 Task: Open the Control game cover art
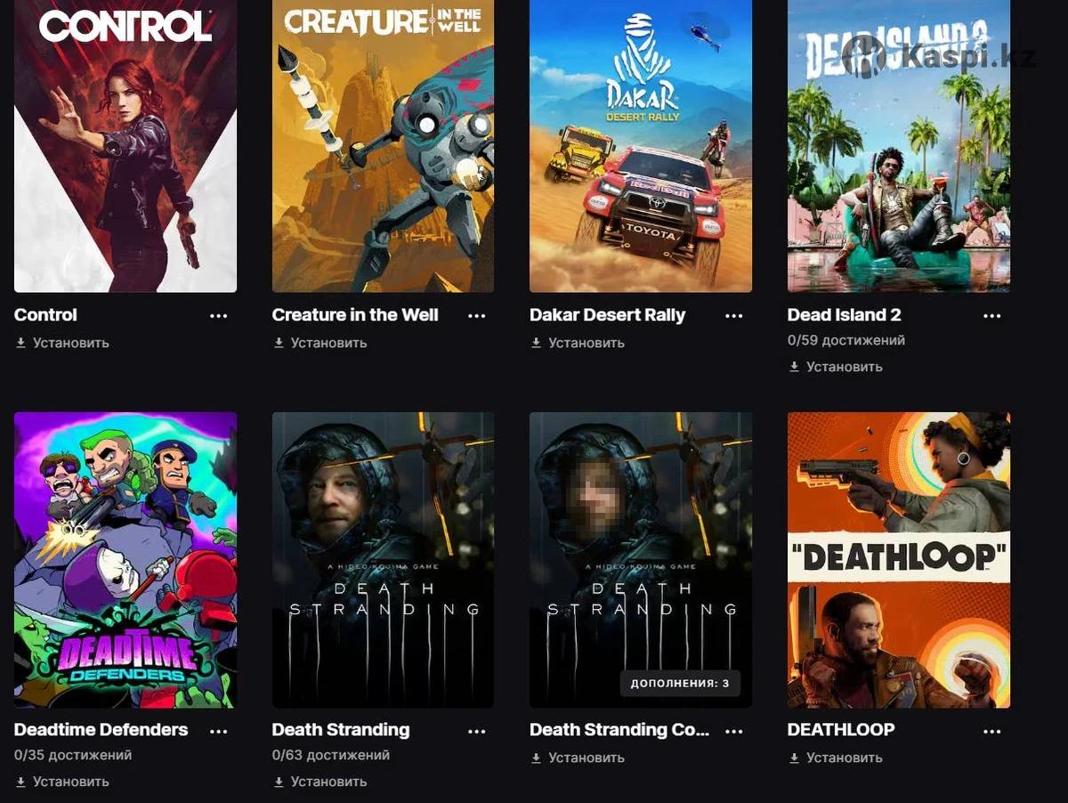coord(125,146)
